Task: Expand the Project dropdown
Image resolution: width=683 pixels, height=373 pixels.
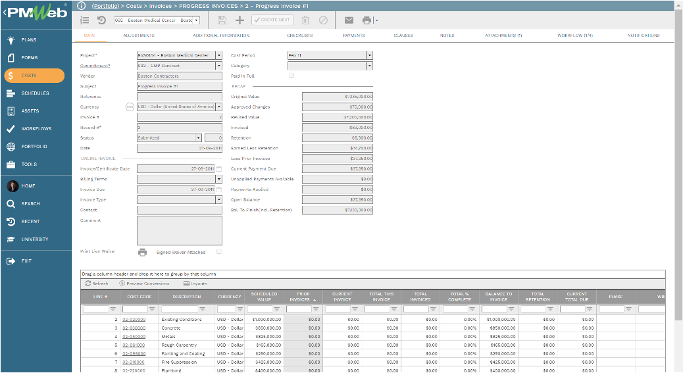Action: point(219,55)
